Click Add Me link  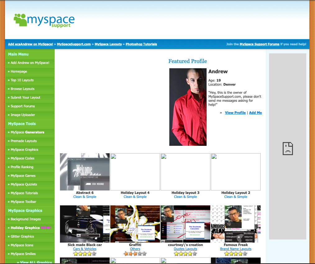(255, 113)
